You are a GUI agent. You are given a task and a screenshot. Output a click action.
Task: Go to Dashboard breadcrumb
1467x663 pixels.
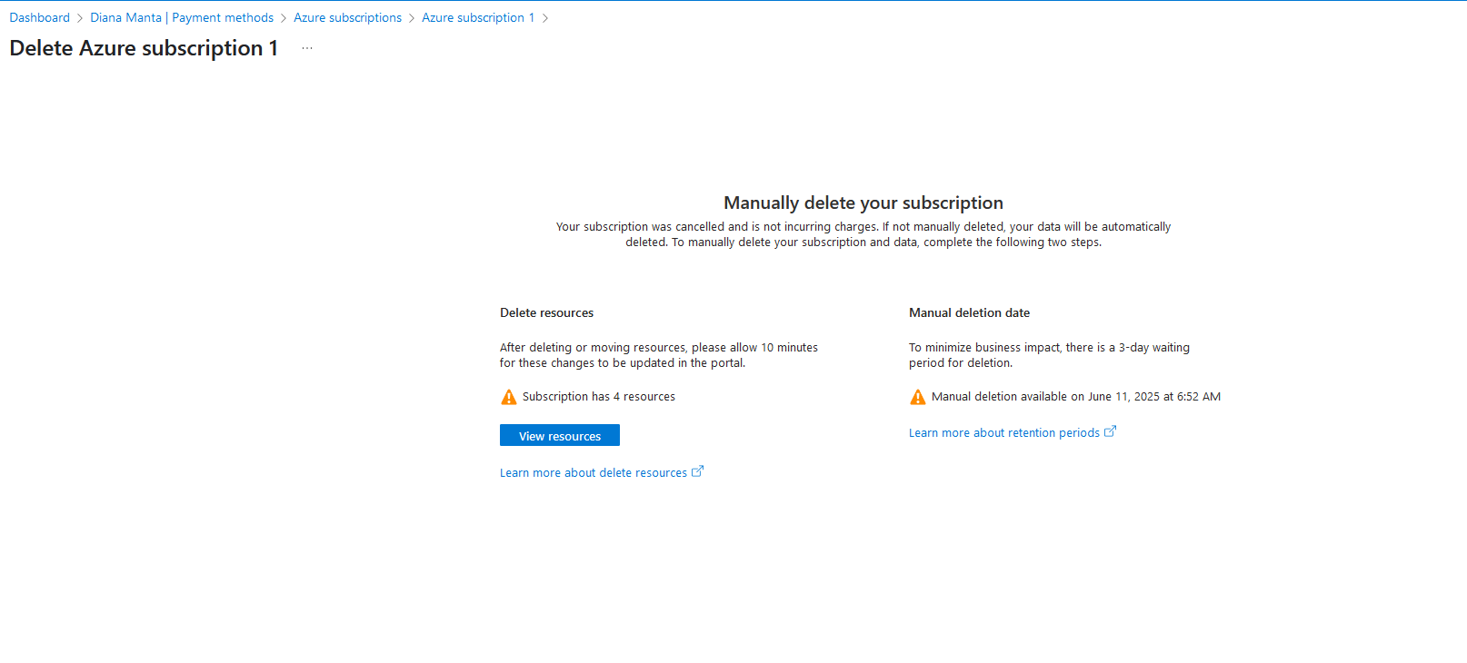click(x=39, y=18)
